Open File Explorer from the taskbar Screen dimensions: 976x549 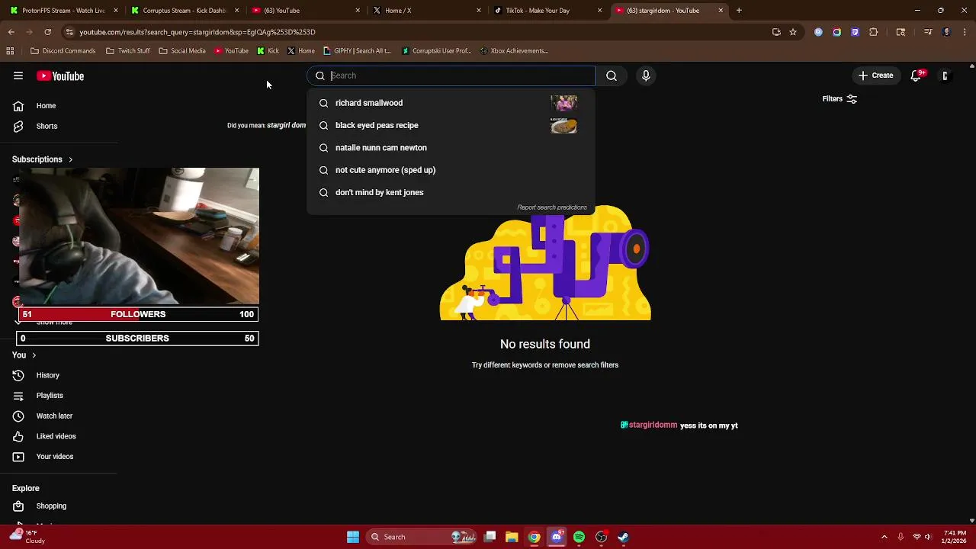click(x=512, y=537)
